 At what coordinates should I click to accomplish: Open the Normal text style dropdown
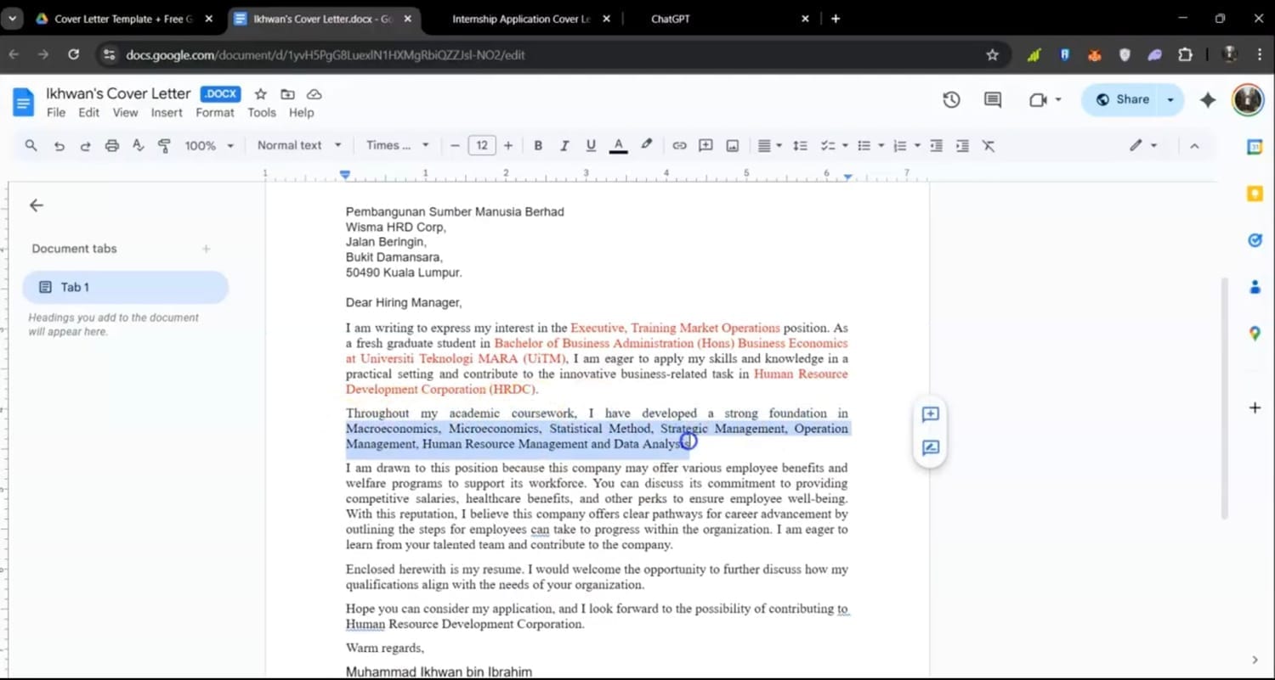pyautogui.click(x=299, y=145)
